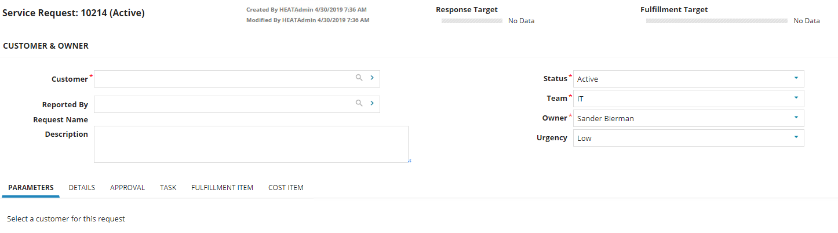Click the search icon in Customer field
Screen dimensions: 838x233
359,77
